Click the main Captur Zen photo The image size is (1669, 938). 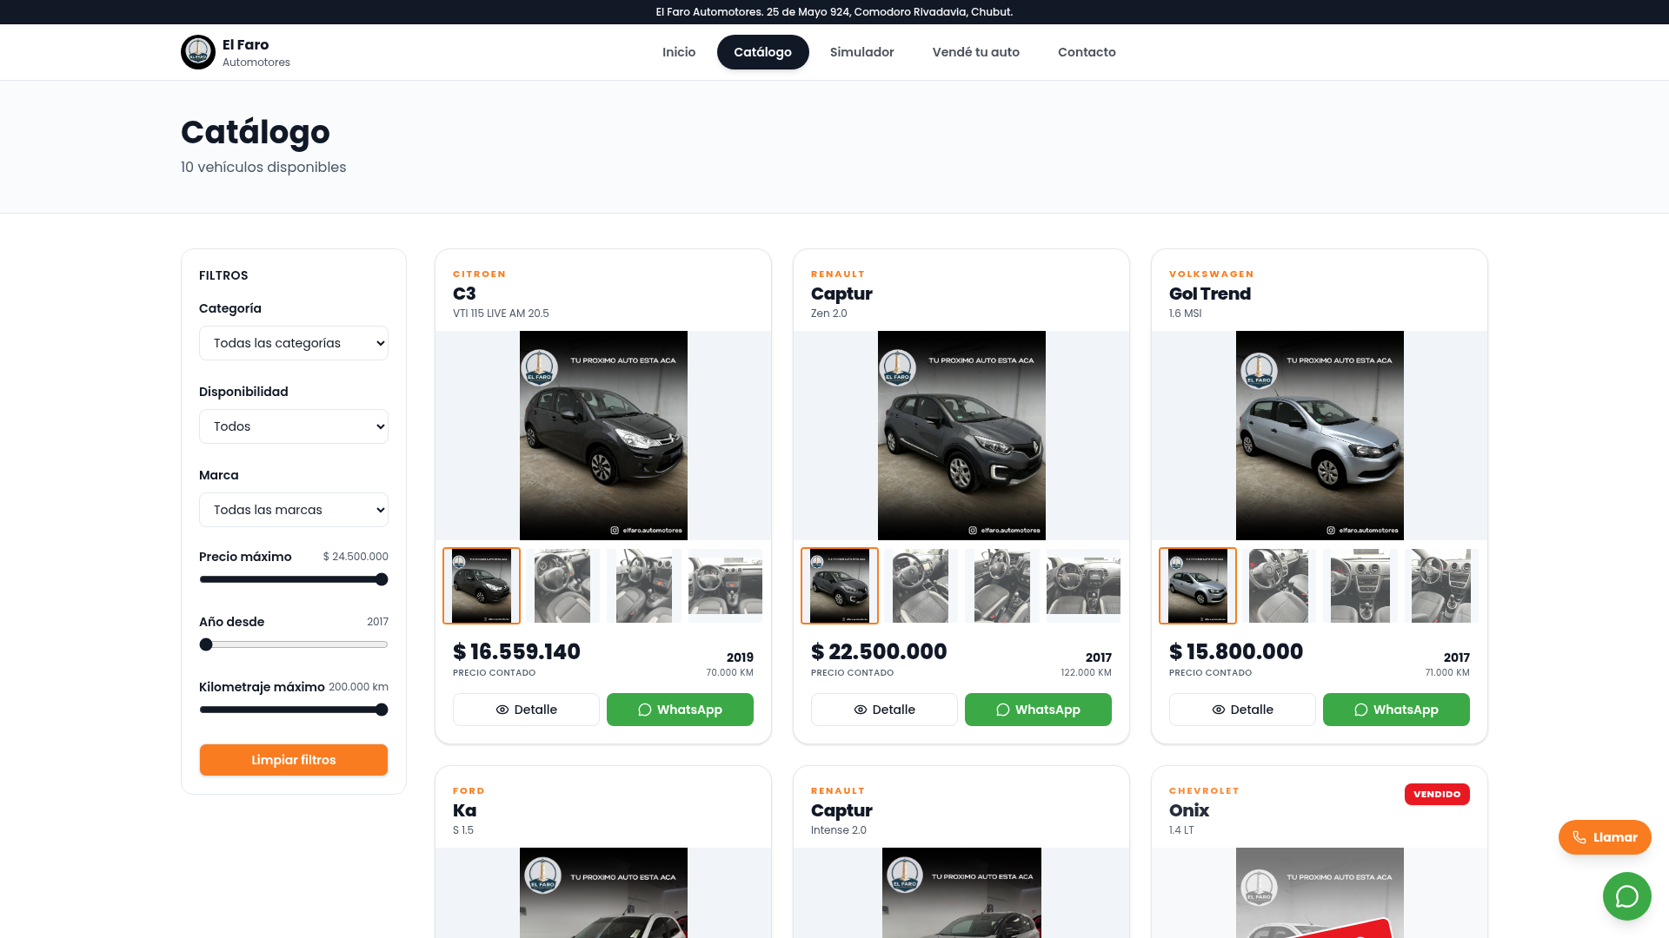961,435
